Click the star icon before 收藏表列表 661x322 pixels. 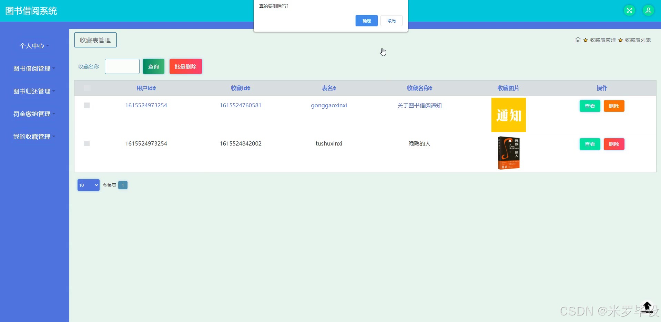coord(620,40)
